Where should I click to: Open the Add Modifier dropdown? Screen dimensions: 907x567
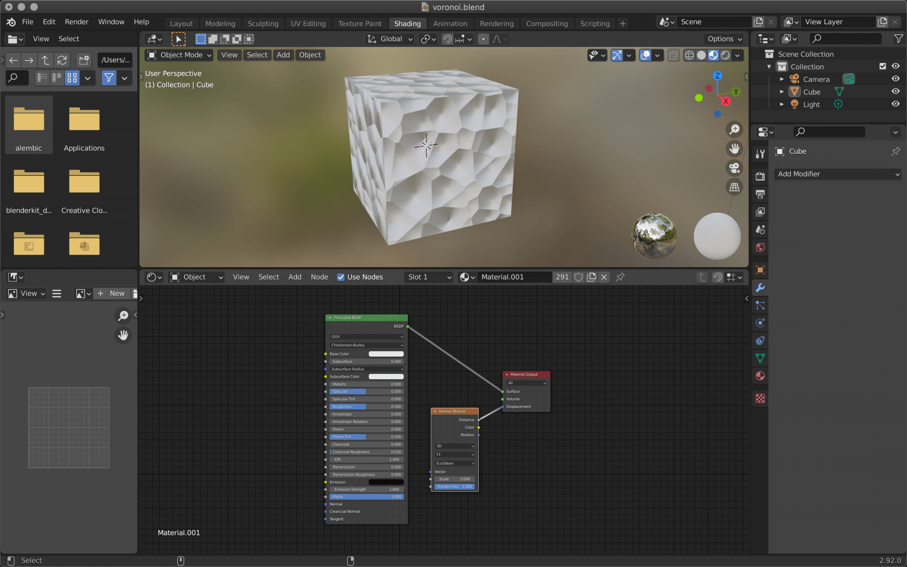coord(837,174)
